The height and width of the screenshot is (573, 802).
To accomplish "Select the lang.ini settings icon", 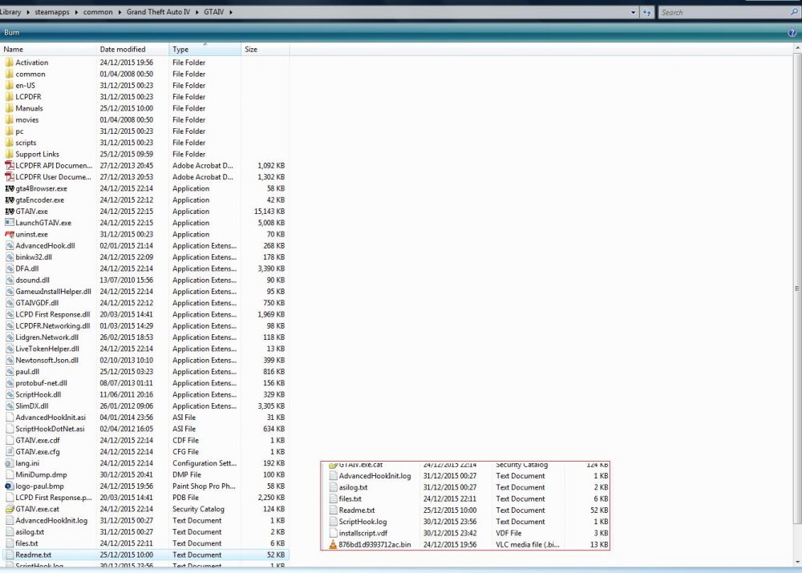I will (x=9, y=463).
